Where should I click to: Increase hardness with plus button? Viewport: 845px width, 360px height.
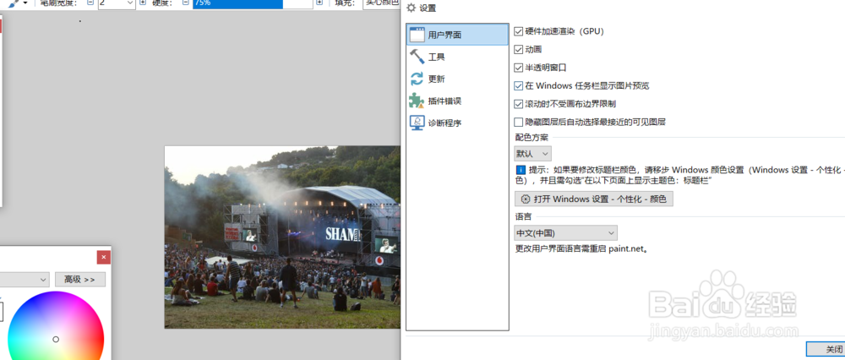pyautogui.click(x=319, y=3)
